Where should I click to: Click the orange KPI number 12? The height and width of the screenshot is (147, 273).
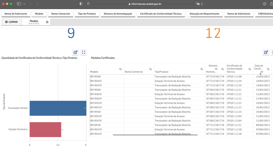213,33
